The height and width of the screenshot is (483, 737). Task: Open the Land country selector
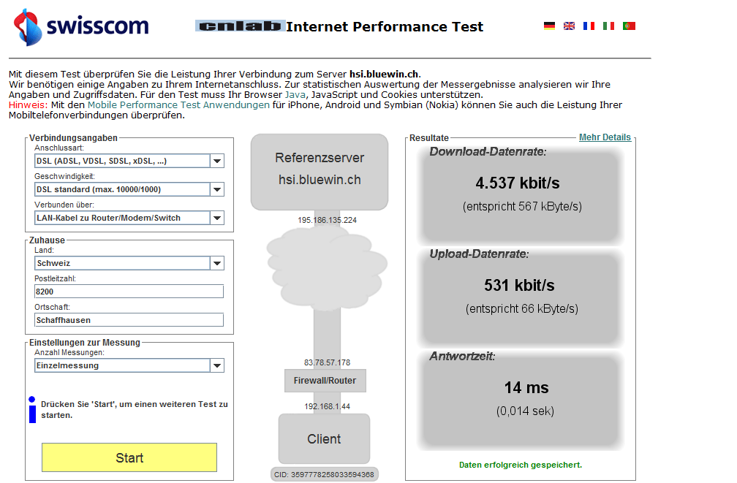click(217, 263)
